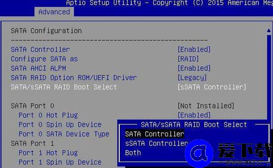Select Both in the Boot Select popup
Image resolution: width=273 pixels, height=168 pixels.
tap(133, 153)
